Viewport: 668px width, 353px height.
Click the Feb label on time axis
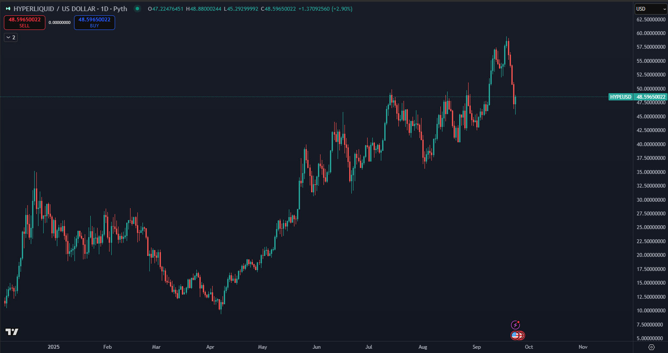pyautogui.click(x=107, y=347)
